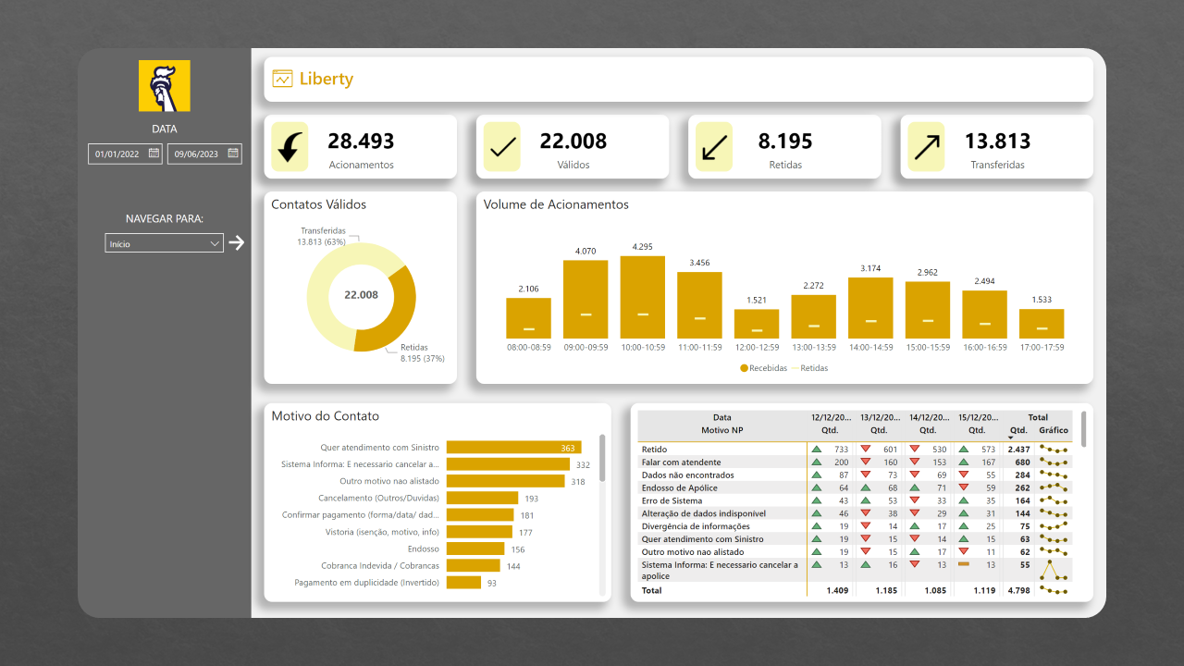Viewport: 1184px width, 666px height.
Task: Click the Liberty torch logo
Action: (165, 86)
